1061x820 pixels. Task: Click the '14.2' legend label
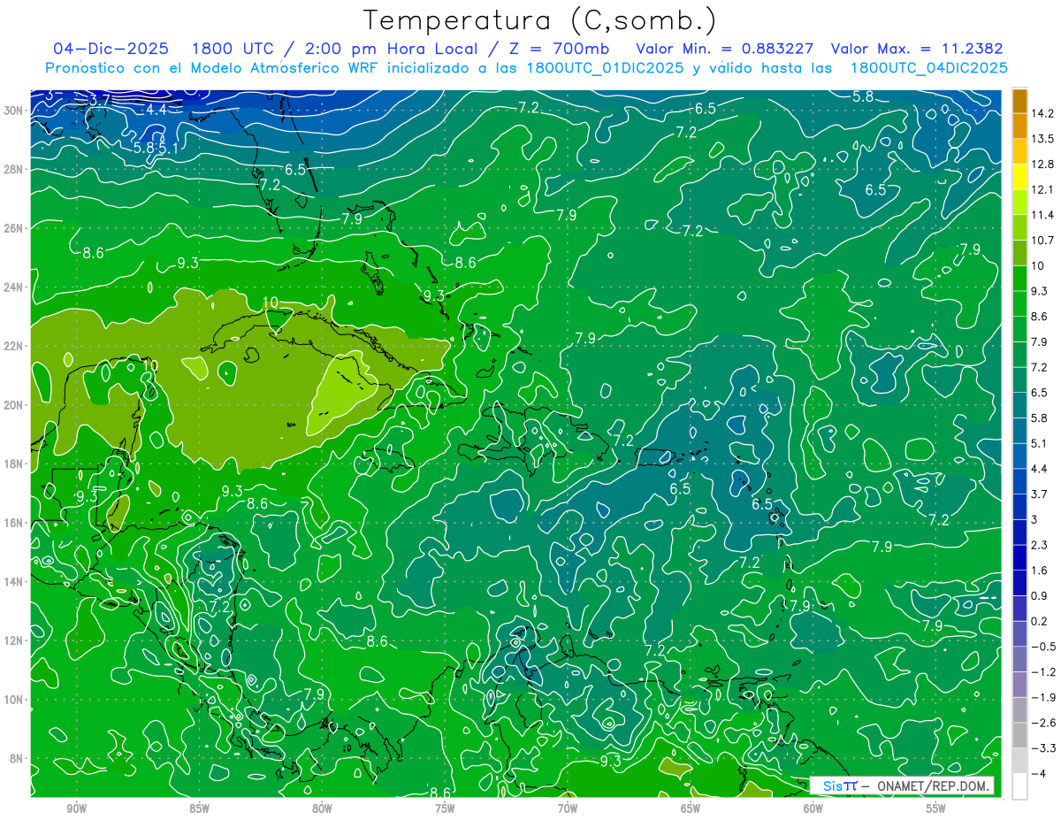tap(1042, 113)
